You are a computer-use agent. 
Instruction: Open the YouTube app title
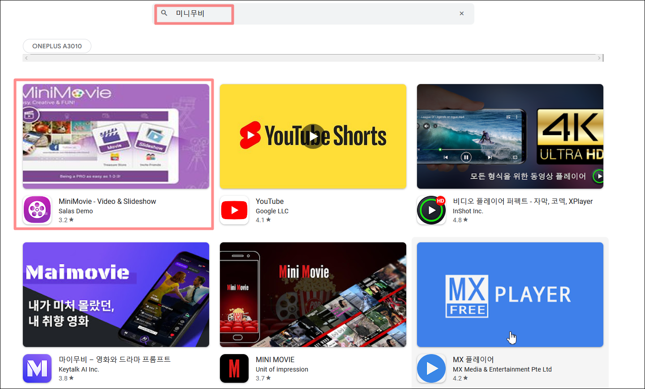[x=270, y=201]
